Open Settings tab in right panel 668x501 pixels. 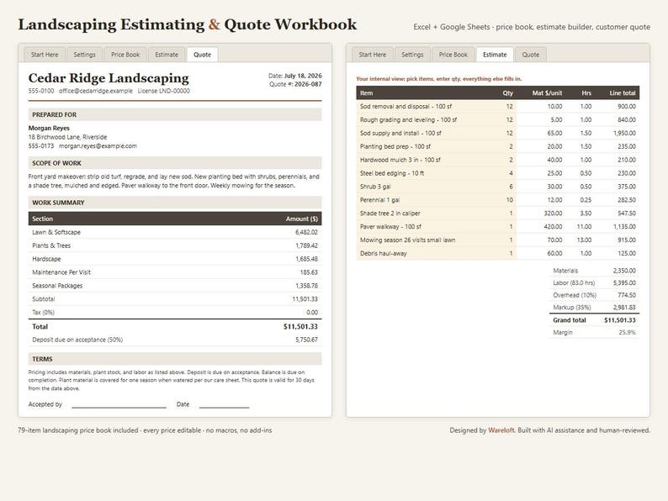pos(412,55)
